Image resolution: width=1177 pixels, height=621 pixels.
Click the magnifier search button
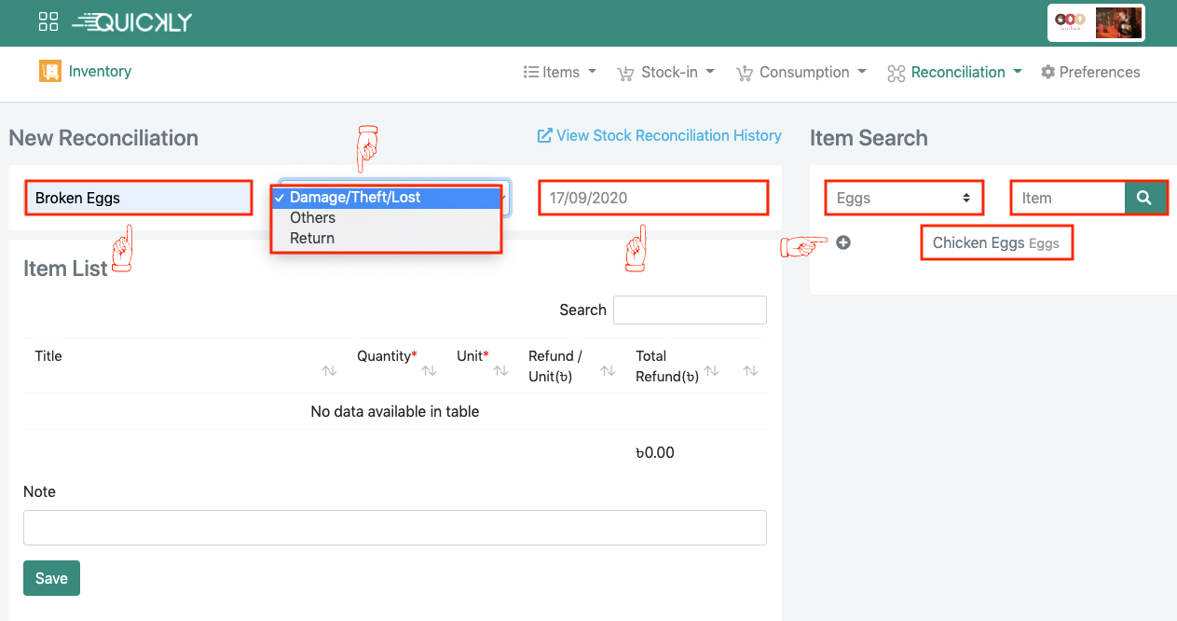(x=1144, y=198)
